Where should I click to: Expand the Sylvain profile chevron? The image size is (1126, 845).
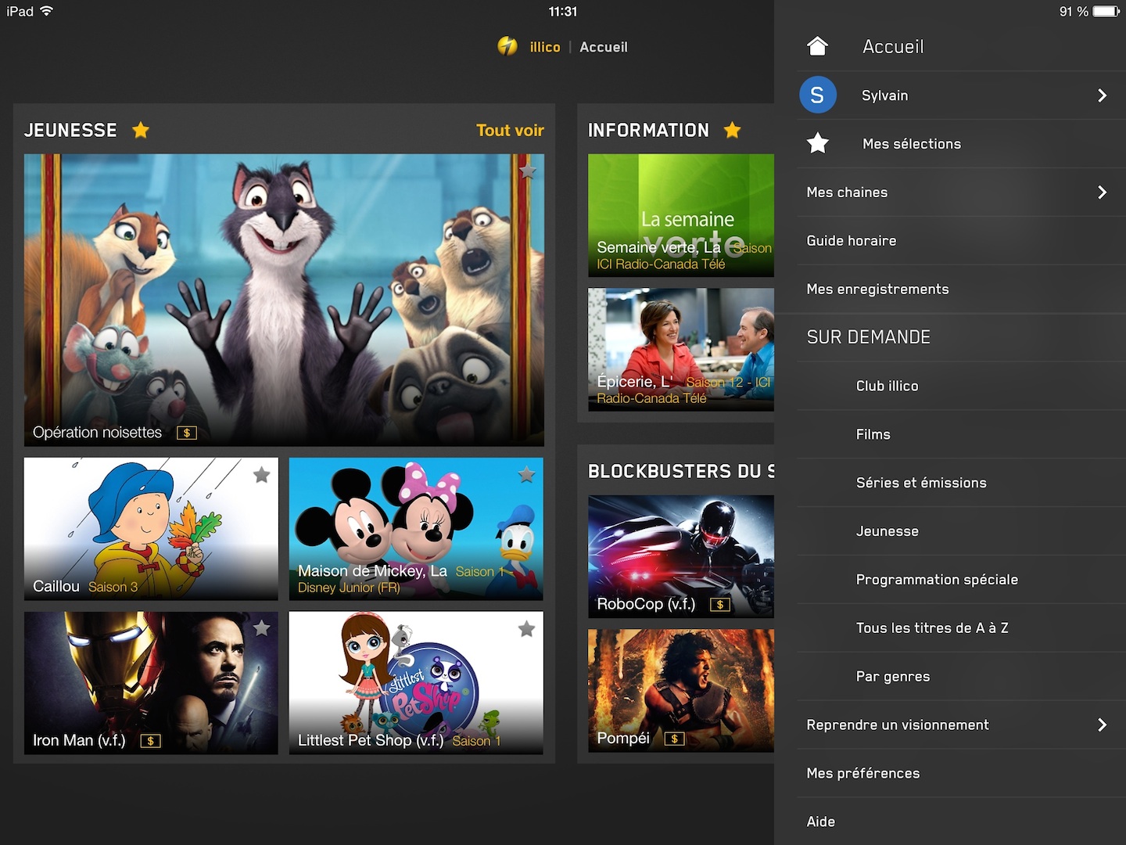(1102, 95)
